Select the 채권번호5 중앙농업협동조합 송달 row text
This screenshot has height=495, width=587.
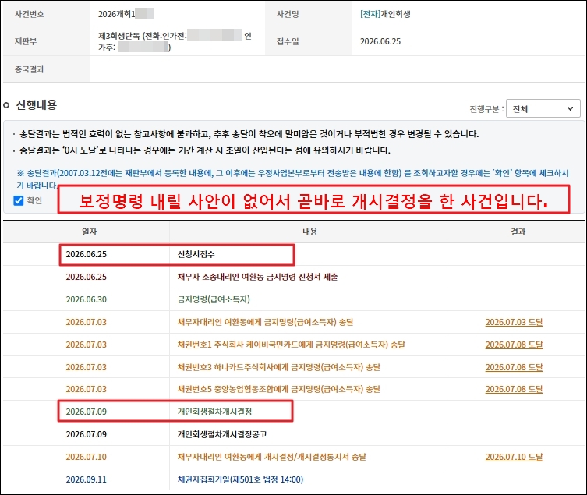(279, 389)
